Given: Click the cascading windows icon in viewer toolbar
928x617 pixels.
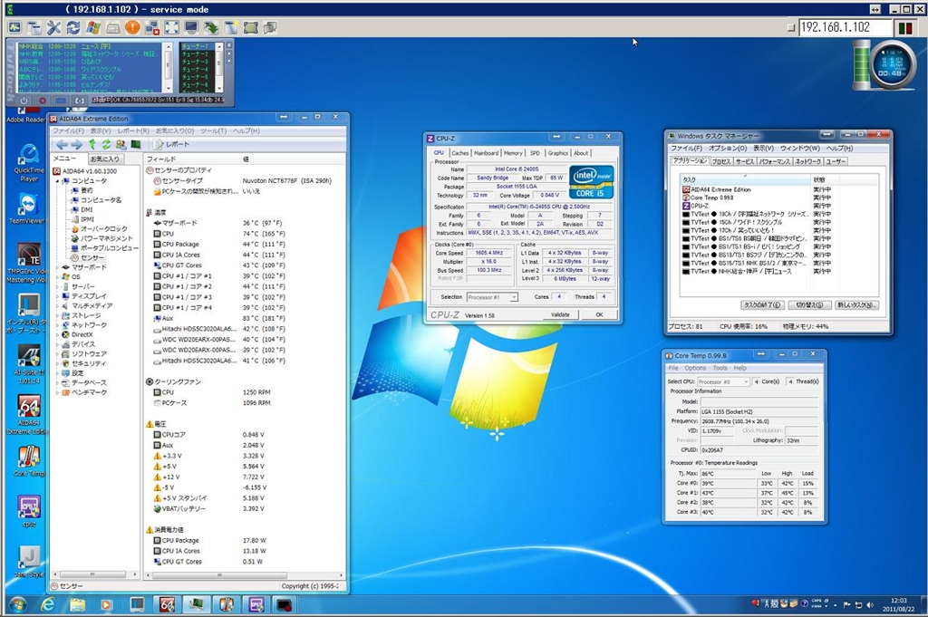Looking at the screenshot, I should coord(34,27).
